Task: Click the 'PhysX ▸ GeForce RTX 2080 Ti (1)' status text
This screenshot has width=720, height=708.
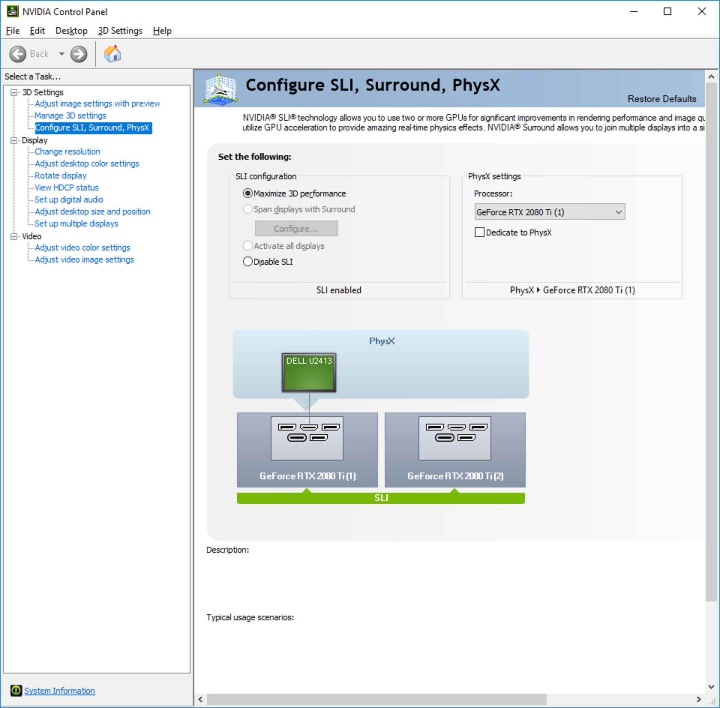Action: pos(572,290)
